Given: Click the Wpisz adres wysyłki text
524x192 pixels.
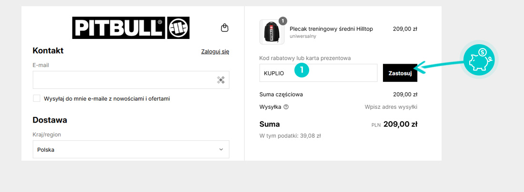Looking at the screenshot, I should pyautogui.click(x=391, y=107).
